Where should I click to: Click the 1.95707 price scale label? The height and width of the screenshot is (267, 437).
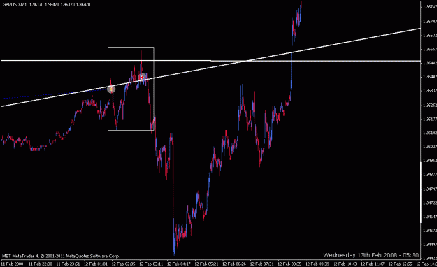click(x=430, y=21)
